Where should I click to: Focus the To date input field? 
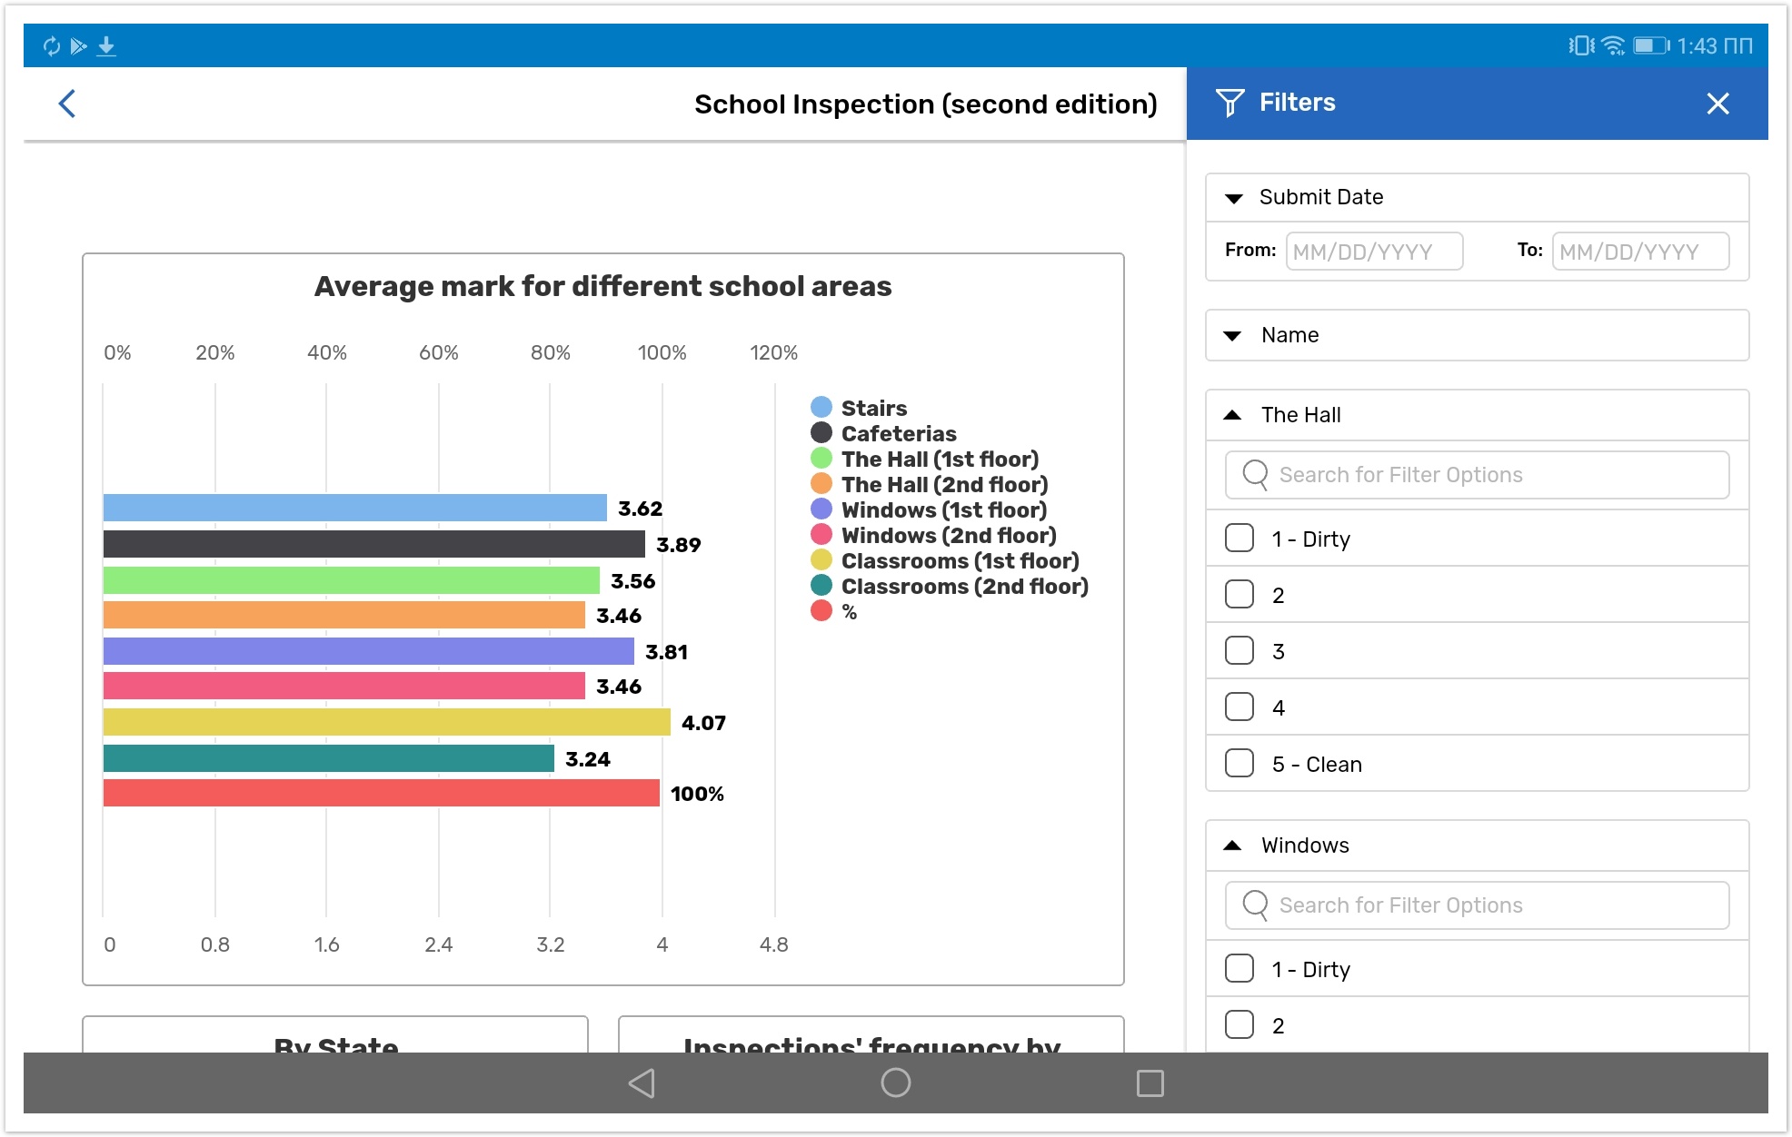tap(1639, 252)
